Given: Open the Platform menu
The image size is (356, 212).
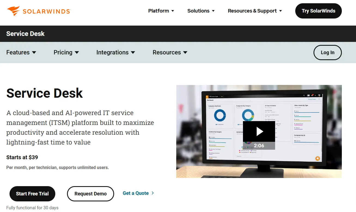Looking at the screenshot, I should click(159, 11).
